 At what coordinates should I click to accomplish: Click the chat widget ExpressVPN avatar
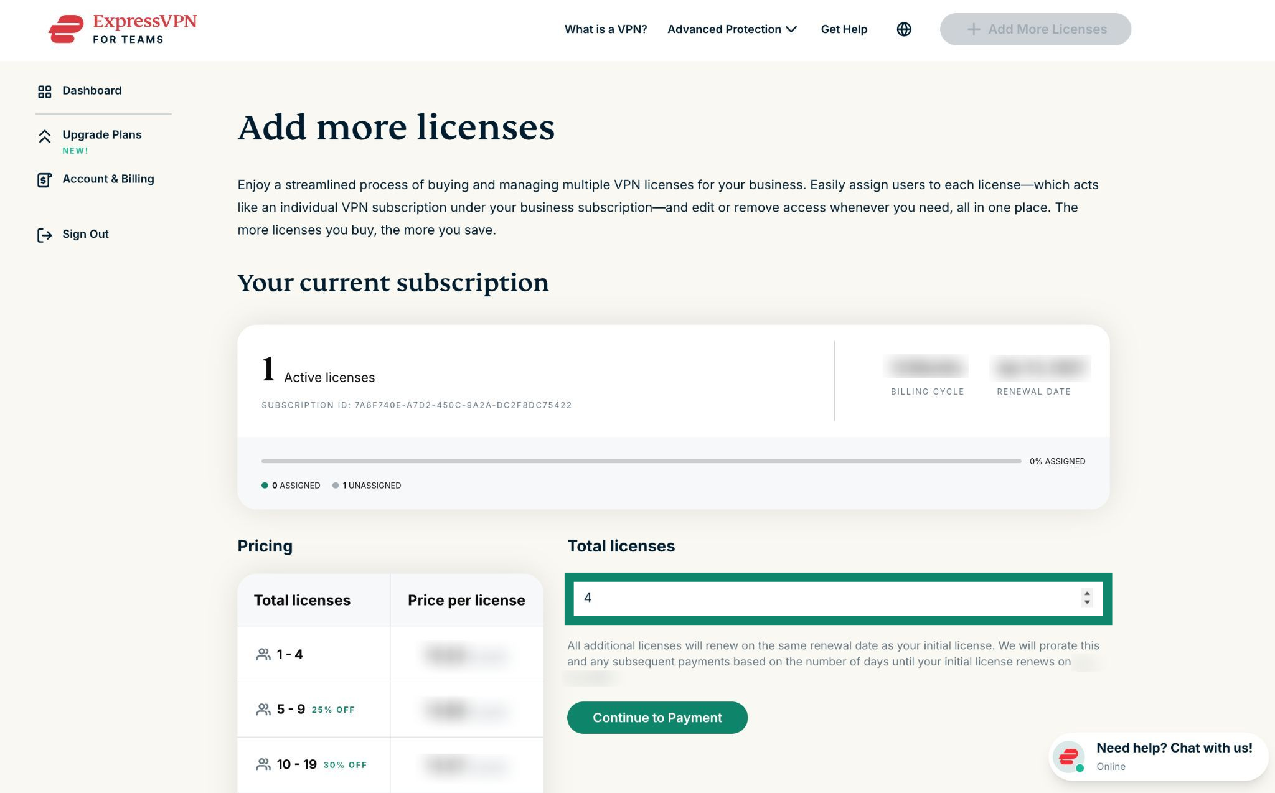point(1068,757)
